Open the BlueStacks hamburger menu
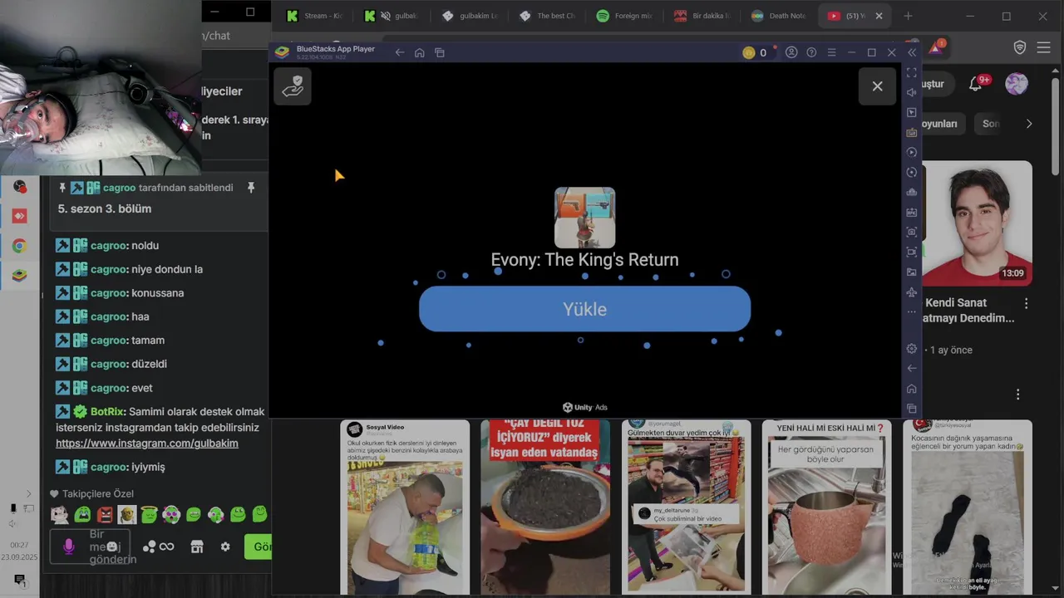The width and height of the screenshot is (1064, 598). [x=831, y=52]
